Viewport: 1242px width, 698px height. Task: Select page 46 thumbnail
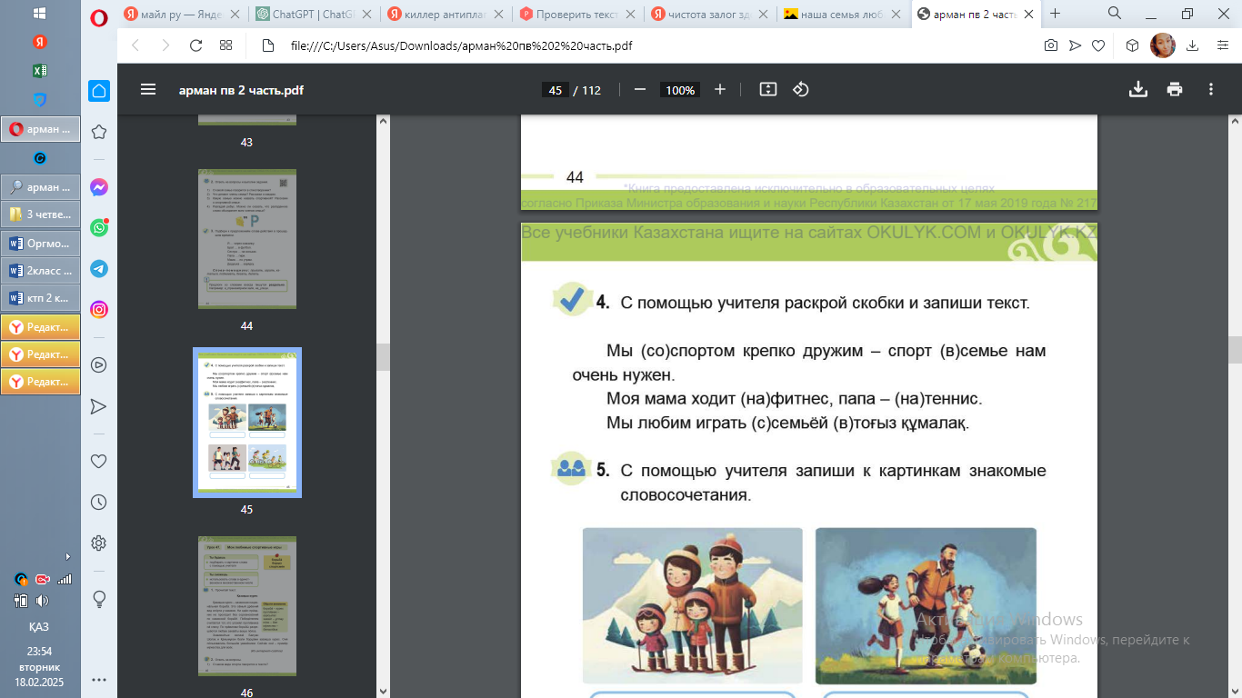[246, 605]
